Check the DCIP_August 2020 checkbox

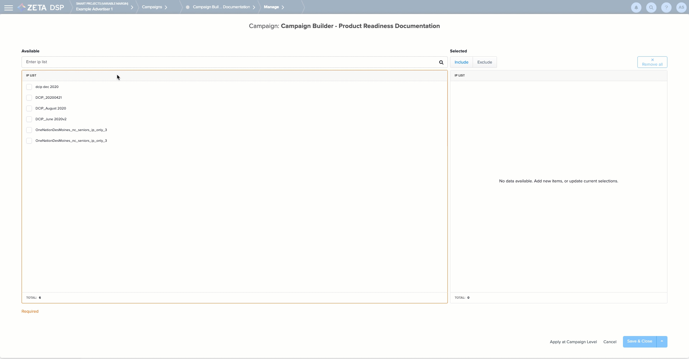29,108
